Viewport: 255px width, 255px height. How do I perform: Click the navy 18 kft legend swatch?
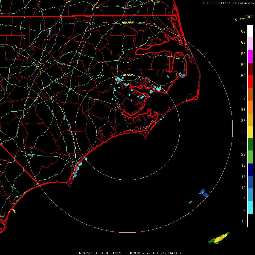[x=250, y=170]
